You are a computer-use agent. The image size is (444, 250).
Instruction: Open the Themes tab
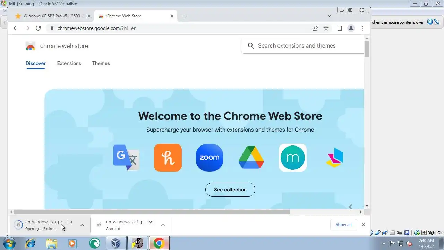pyautogui.click(x=101, y=63)
